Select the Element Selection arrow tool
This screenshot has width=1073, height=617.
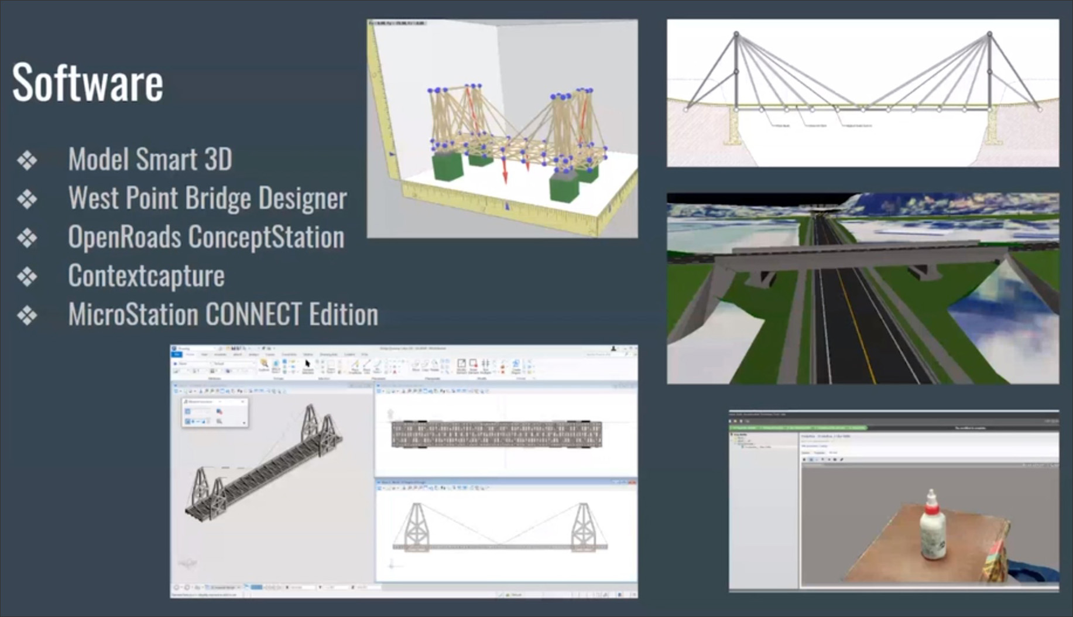(308, 365)
